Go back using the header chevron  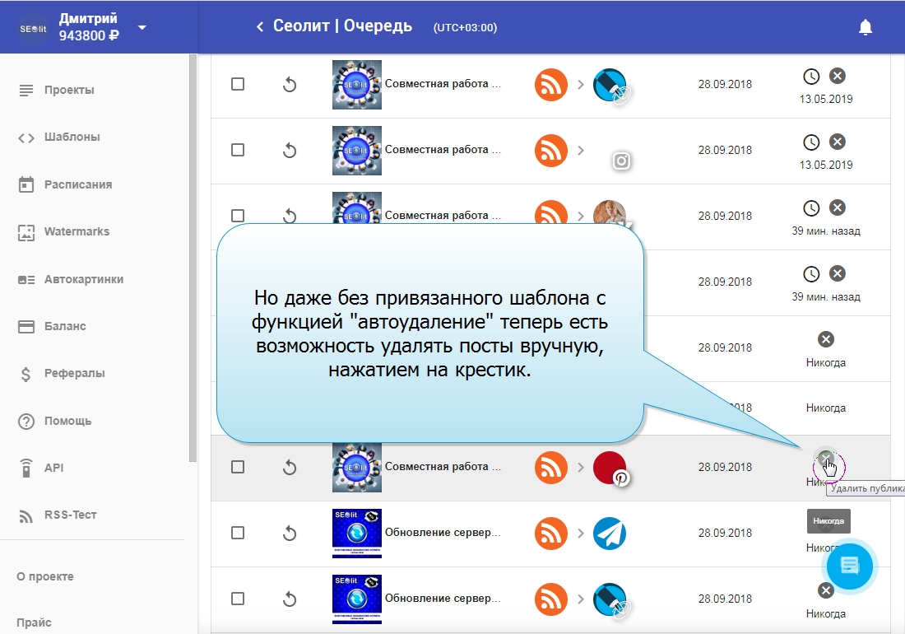(x=260, y=27)
